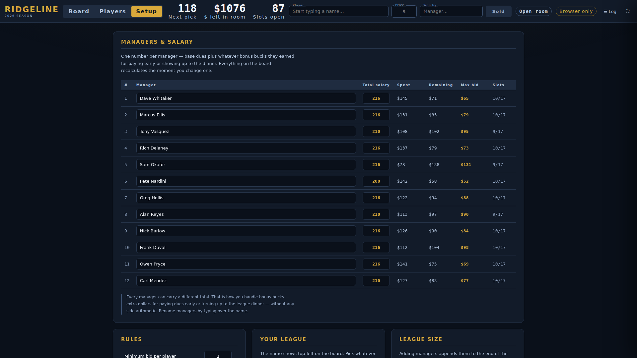The height and width of the screenshot is (358, 637).
Task: Click Dave Whitaker's total salary box
Action: tap(376, 98)
